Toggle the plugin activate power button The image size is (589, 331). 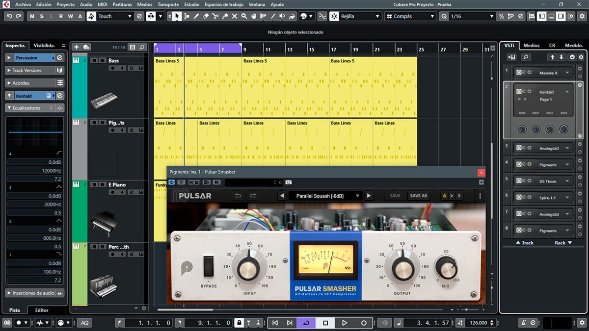[172, 182]
